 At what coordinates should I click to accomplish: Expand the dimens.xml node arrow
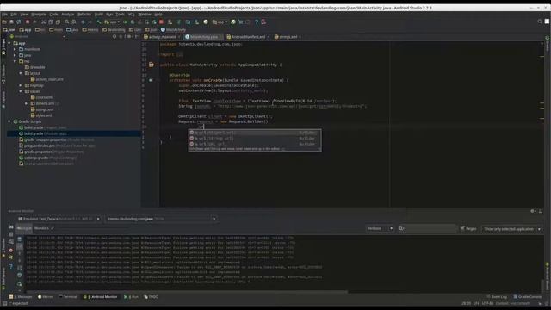26,103
